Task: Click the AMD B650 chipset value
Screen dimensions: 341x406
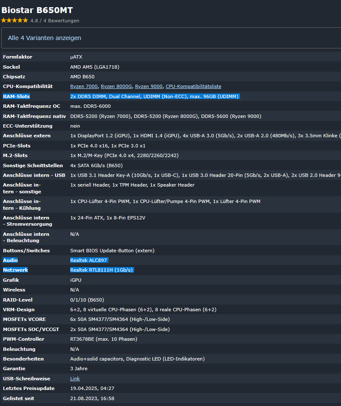Action: [82, 77]
